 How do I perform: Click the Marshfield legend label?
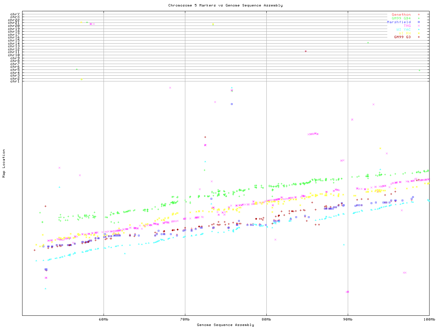(x=399, y=22)
